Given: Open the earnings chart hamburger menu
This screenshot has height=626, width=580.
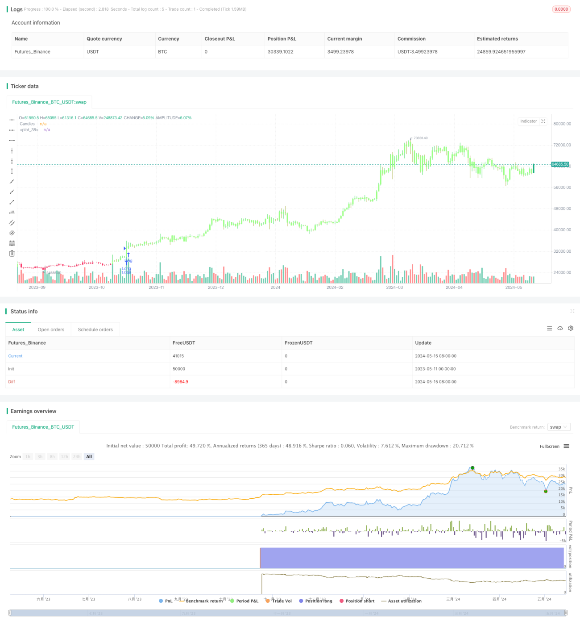Looking at the screenshot, I should pos(567,446).
